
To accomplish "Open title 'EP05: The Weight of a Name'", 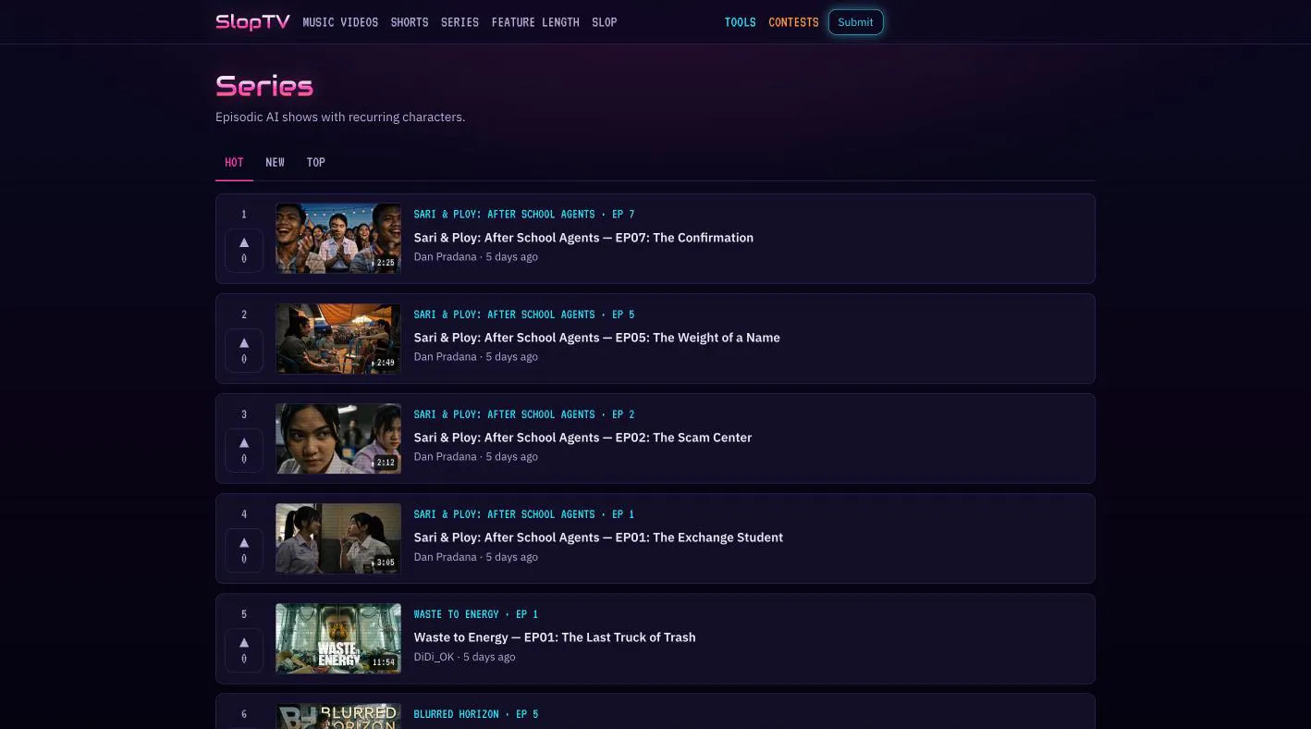I will [x=597, y=338].
